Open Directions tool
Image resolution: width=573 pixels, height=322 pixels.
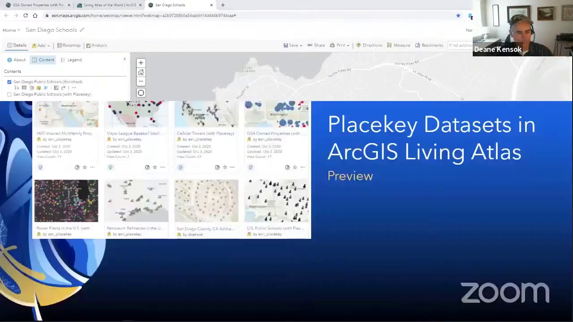pos(369,45)
